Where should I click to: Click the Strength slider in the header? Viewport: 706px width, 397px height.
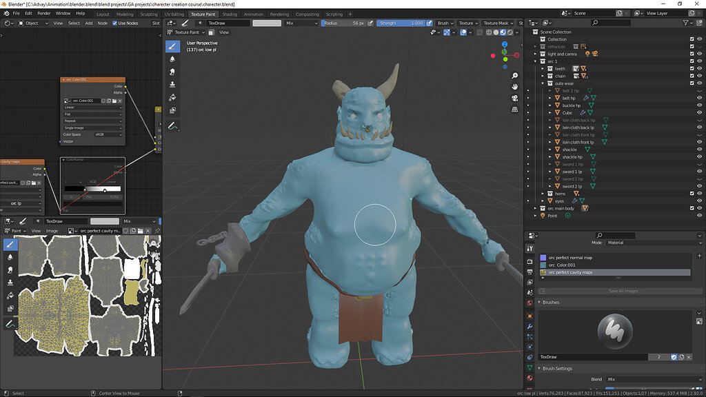tap(401, 23)
